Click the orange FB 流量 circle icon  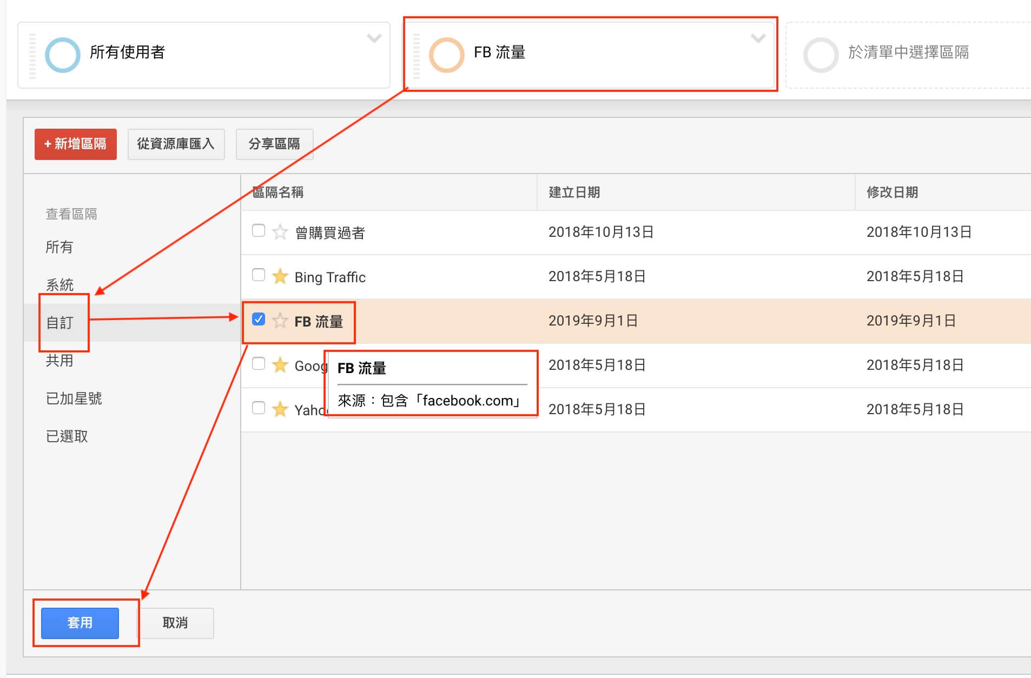coord(446,55)
